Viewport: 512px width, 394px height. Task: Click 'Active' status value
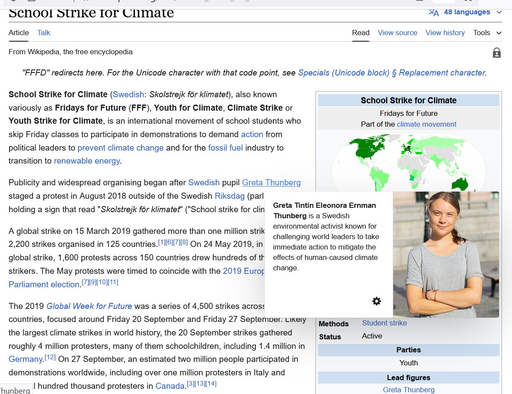pos(372,336)
